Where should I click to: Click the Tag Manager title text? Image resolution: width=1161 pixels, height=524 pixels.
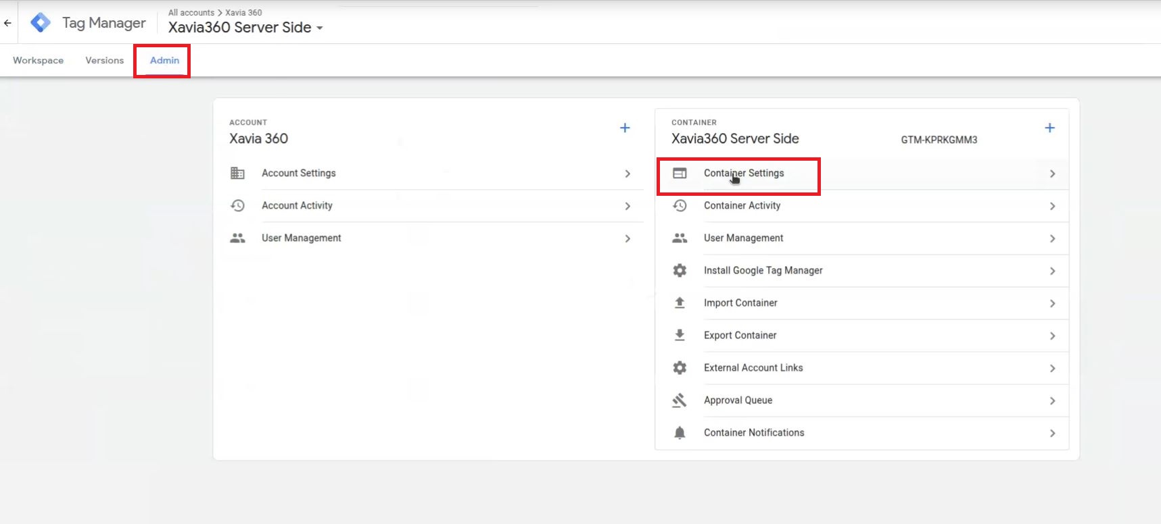[104, 23]
